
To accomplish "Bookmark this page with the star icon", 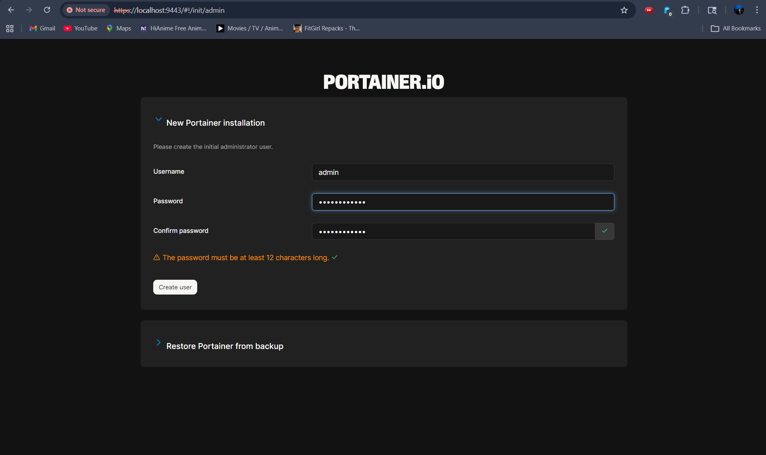I will click(x=624, y=10).
